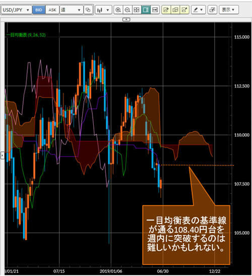The height and width of the screenshot is (276, 252).
Task: Zoom out of the chart
Action: click(x=128, y=10)
